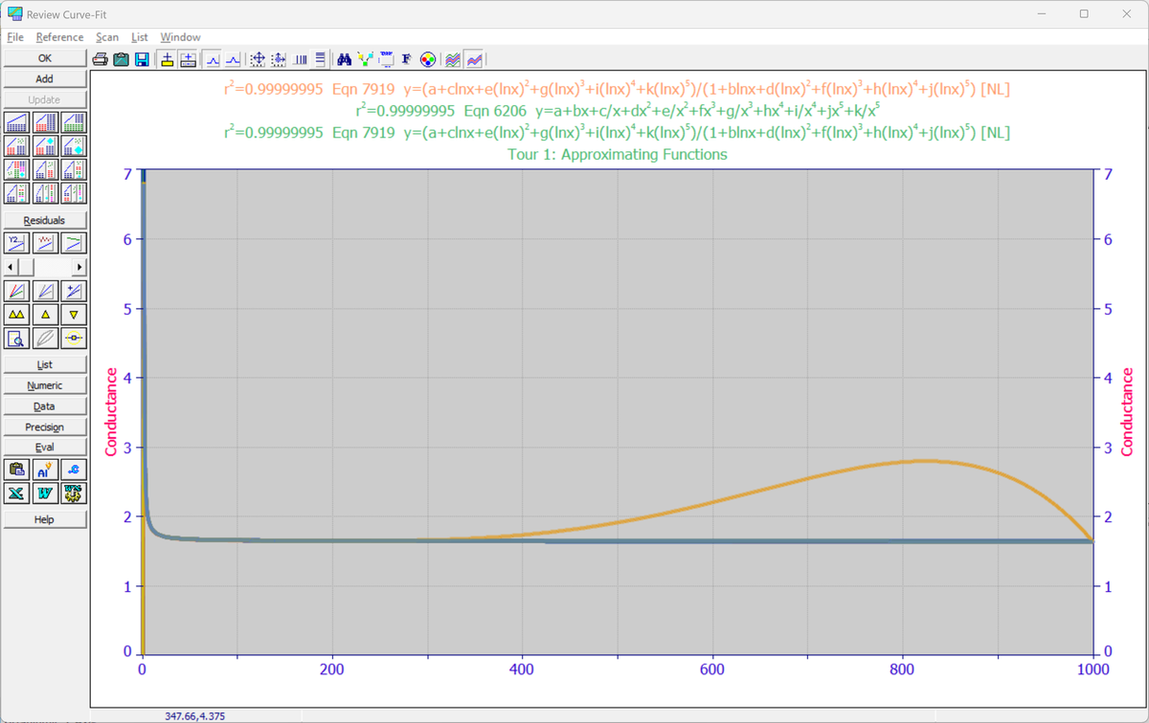The width and height of the screenshot is (1149, 723).
Task: Click the clipboard copy icon in left panel
Action: coord(16,470)
